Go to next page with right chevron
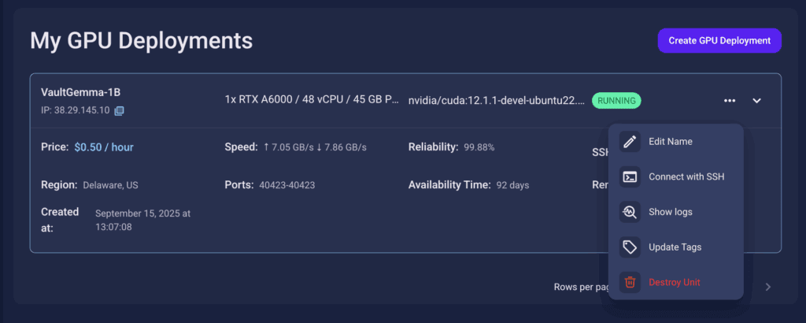This screenshot has height=323, width=806. pos(768,287)
